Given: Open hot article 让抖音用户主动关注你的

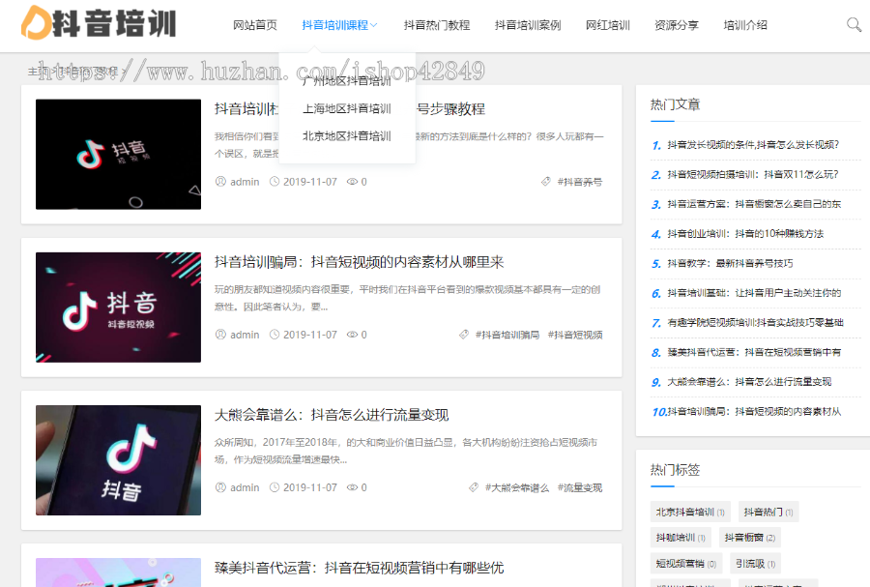Looking at the screenshot, I should click(x=754, y=293).
